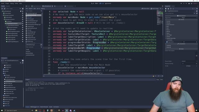Toggle visibility of LeftSidePanel root node
This screenshot has height=112, width=199.
[23, 11]
